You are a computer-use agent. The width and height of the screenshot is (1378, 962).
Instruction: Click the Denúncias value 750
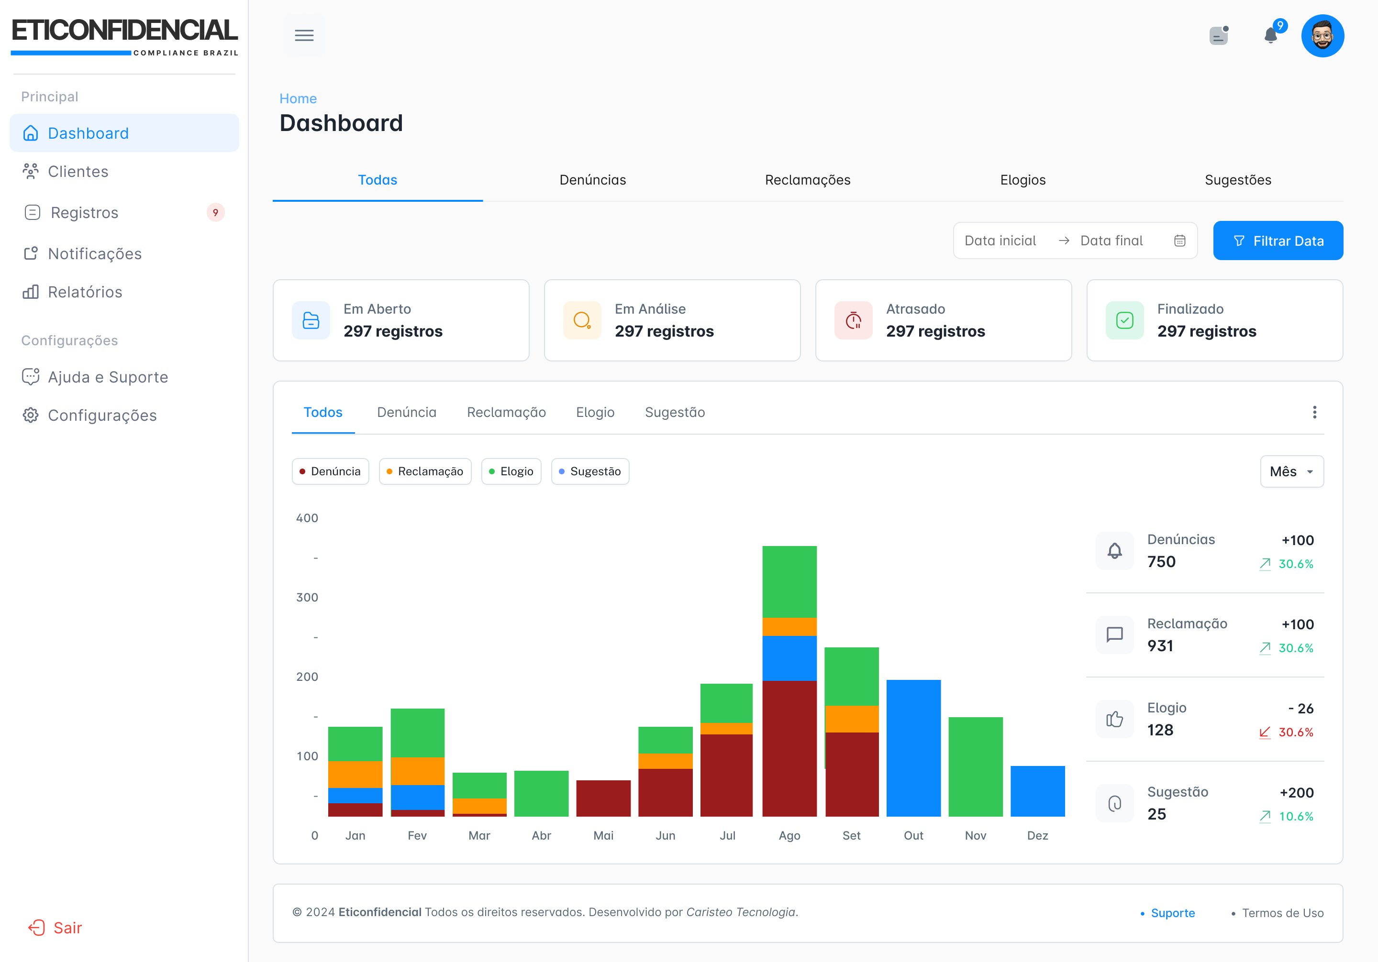(1161, 562)
